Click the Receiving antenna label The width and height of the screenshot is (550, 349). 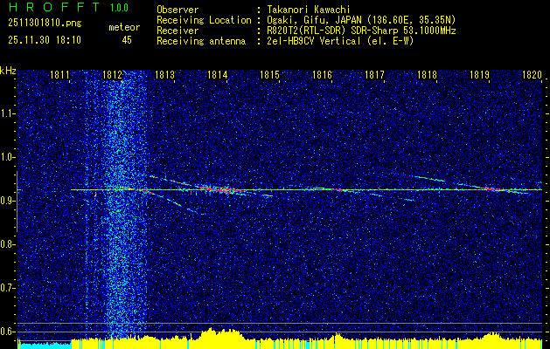pos(201,41)
